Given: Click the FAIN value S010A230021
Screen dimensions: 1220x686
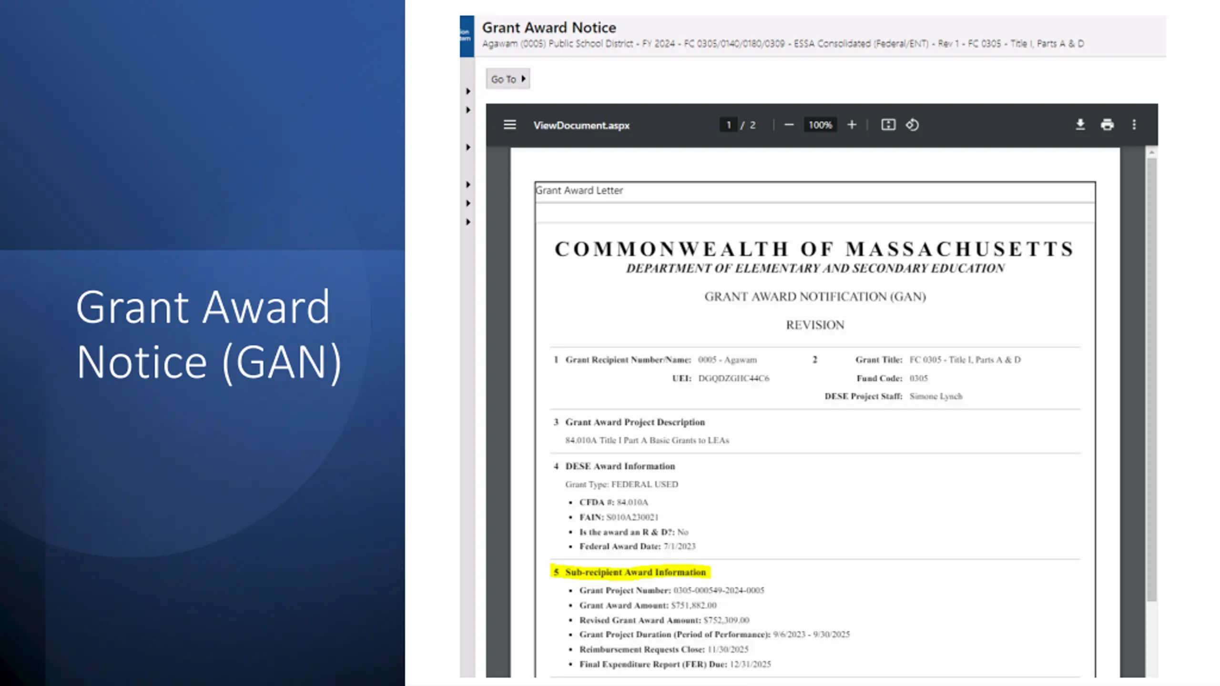Looking at the screenshot, I should point(632,517).
